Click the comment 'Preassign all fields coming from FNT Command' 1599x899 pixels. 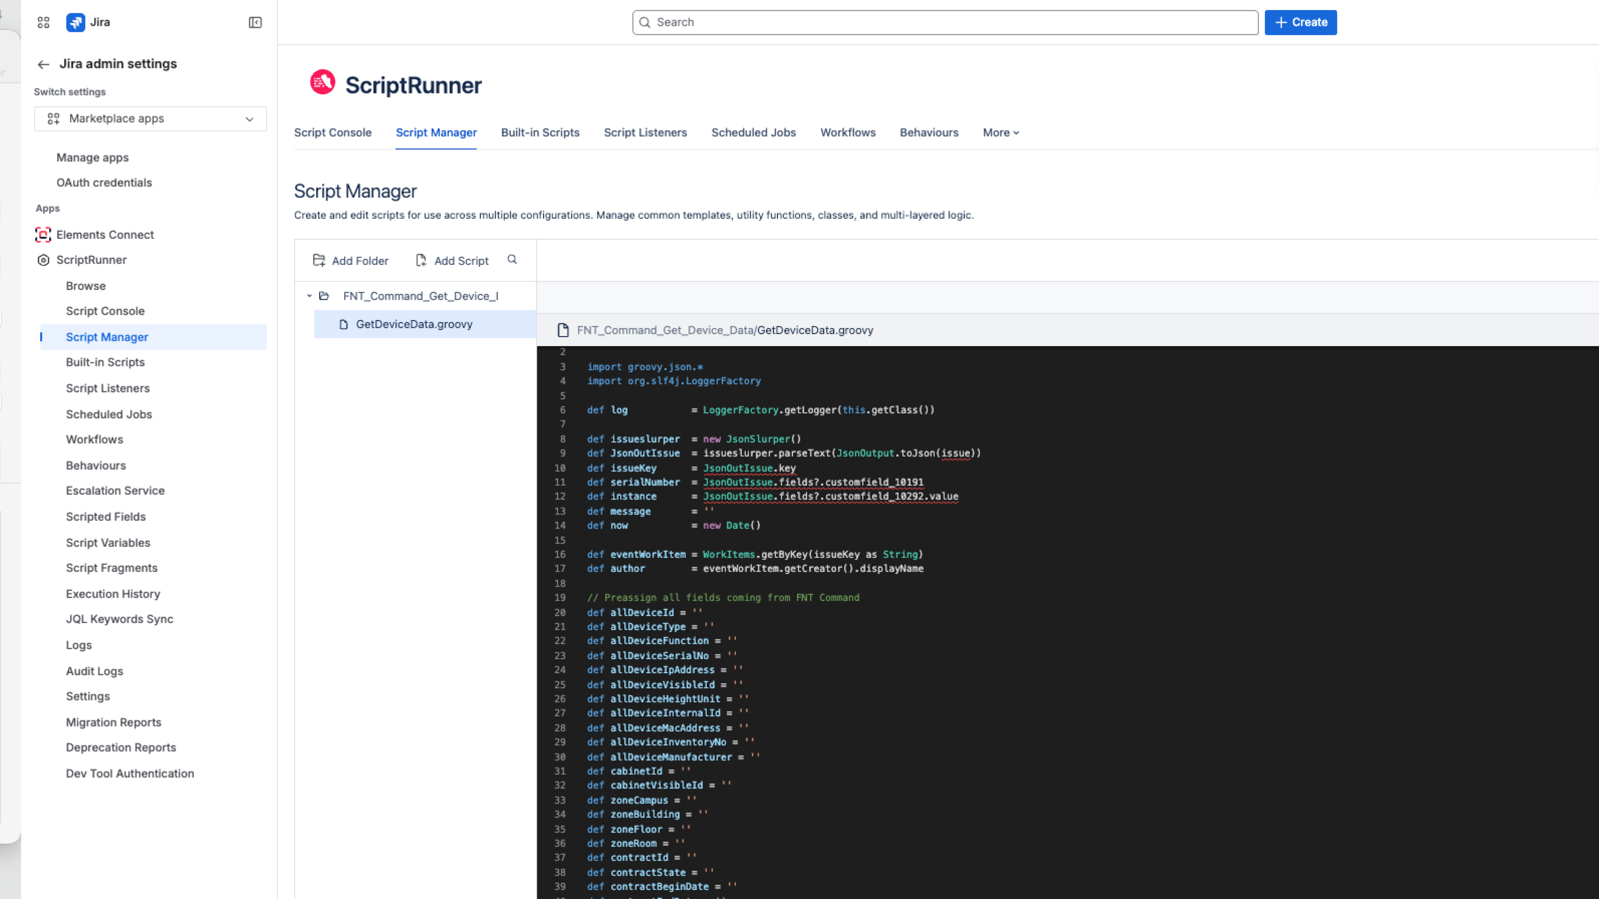[723, 597]
